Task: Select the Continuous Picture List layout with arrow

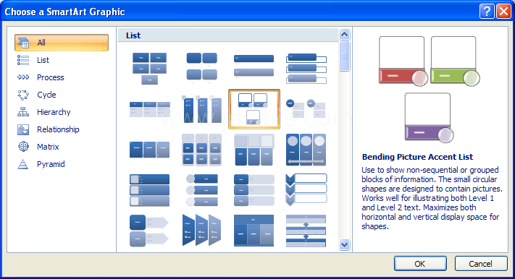Action: [x=306, y=150]
